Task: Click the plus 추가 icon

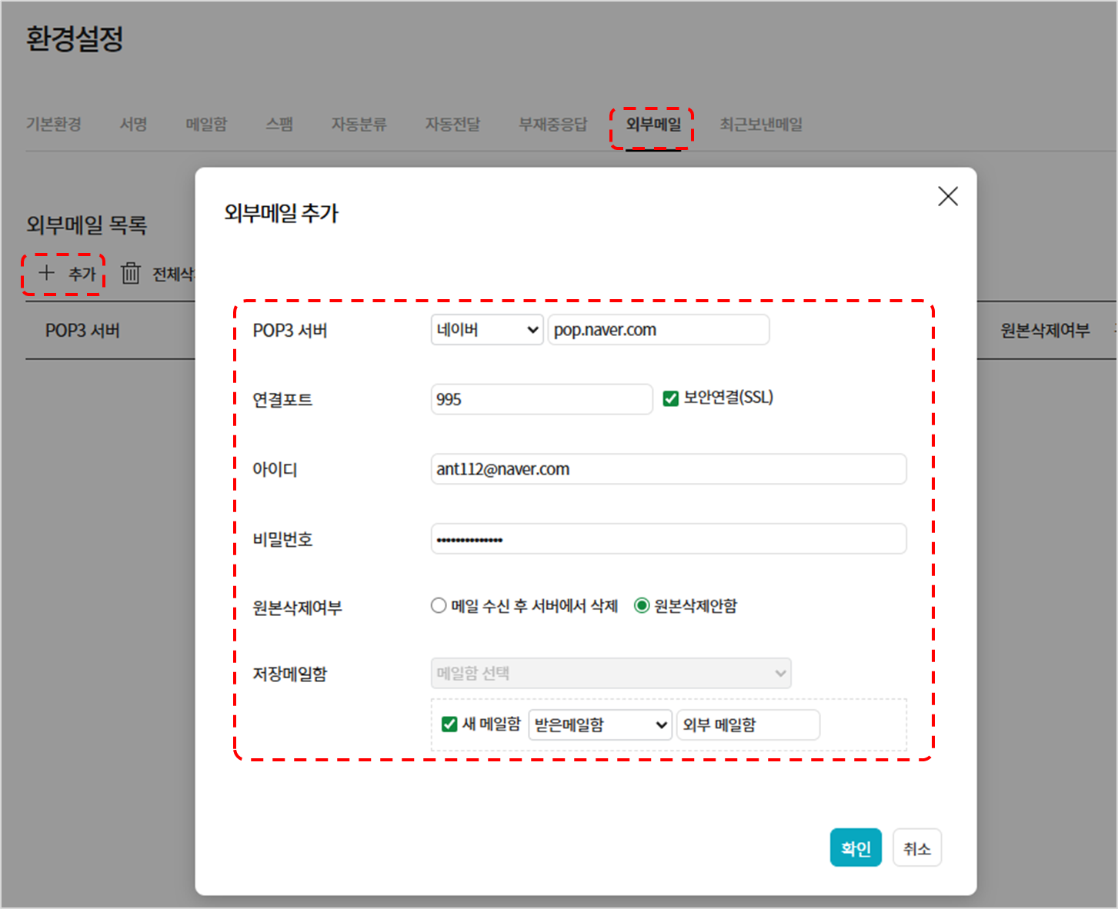Action: [x=47, y=273]
